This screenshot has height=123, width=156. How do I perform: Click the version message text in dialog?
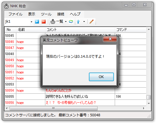[75, 57]
